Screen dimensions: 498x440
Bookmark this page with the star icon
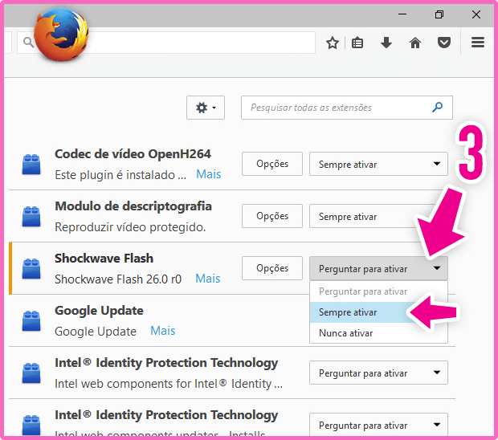(333, 43)
